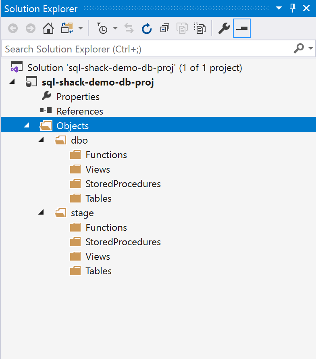The image size is (316, 359).
Task: Select StoredProcedures folder under dbo
Action: click(x=123, y=184)
